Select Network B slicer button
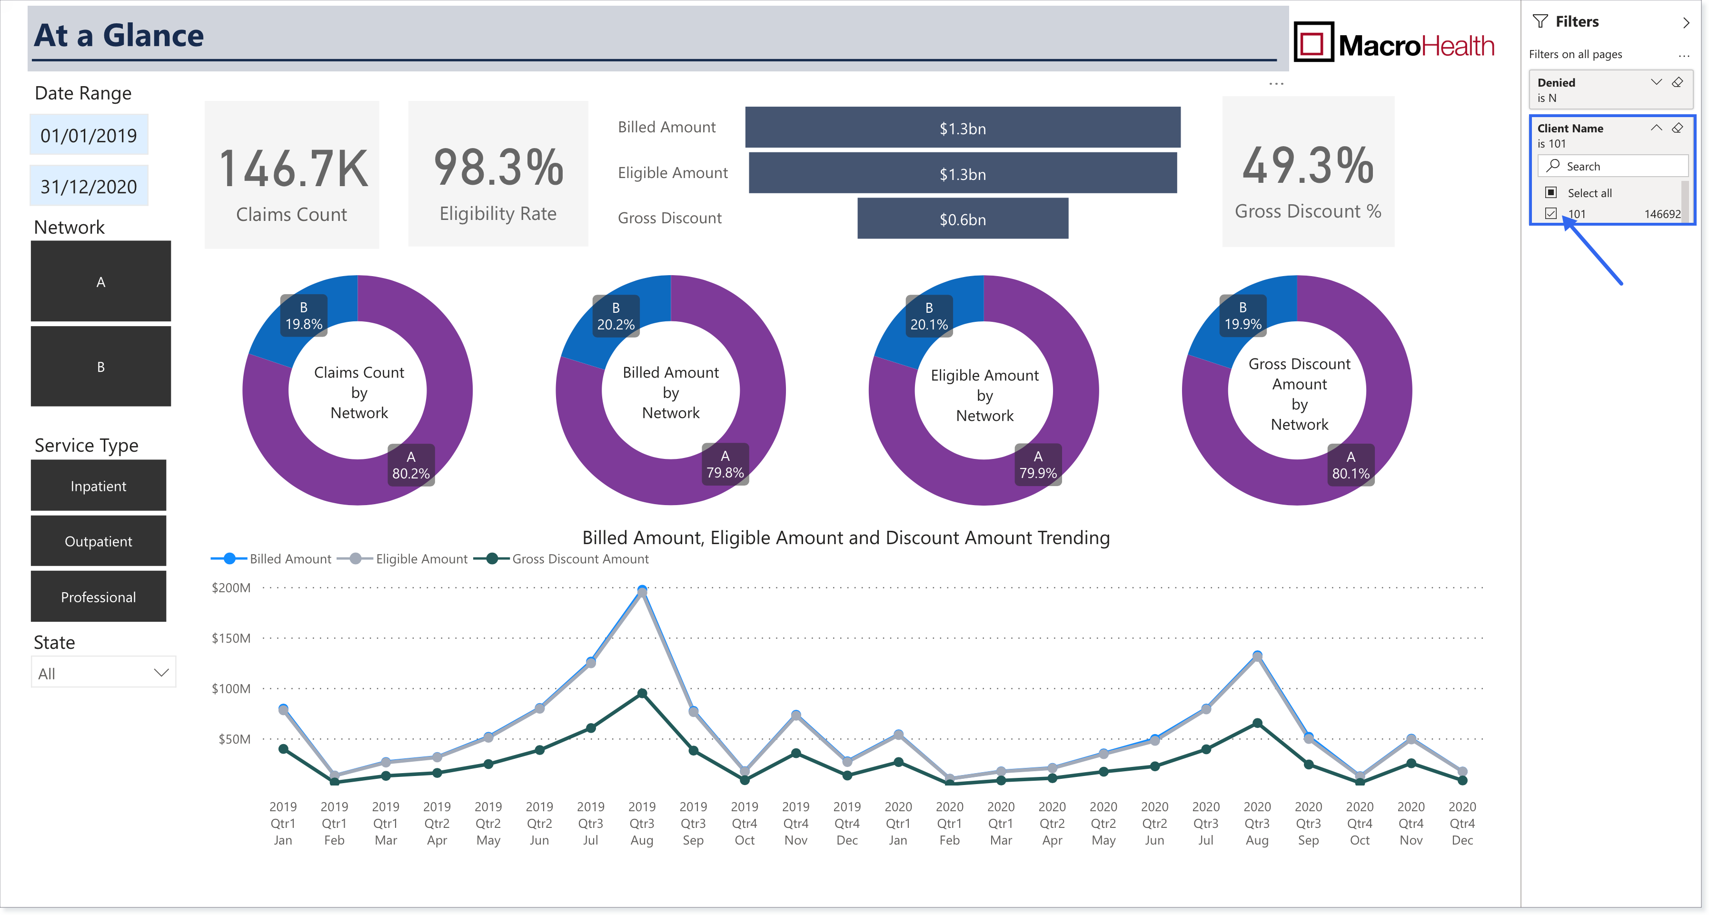 (101, 366)
